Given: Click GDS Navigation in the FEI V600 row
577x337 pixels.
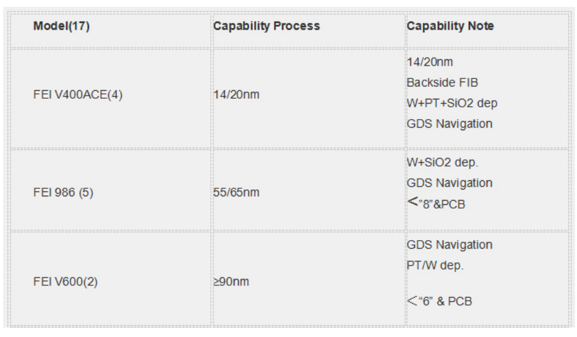Looking at the screenshot, I should [x=450, y=245].
